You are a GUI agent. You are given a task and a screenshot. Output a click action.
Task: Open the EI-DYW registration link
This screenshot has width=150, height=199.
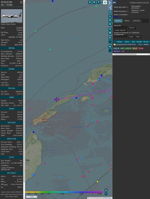pyautogui.click(x=19, y=28)
